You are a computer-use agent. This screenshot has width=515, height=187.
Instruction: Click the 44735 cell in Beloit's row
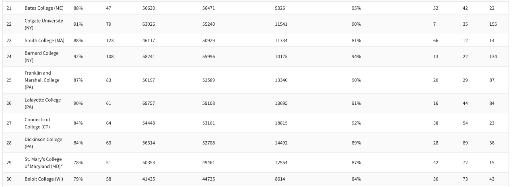(x=208, y=179)
